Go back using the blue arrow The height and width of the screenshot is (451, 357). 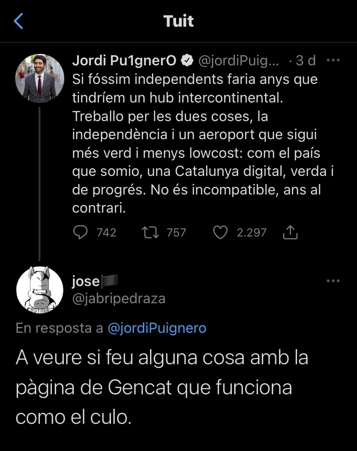click(x=19, y=21)
